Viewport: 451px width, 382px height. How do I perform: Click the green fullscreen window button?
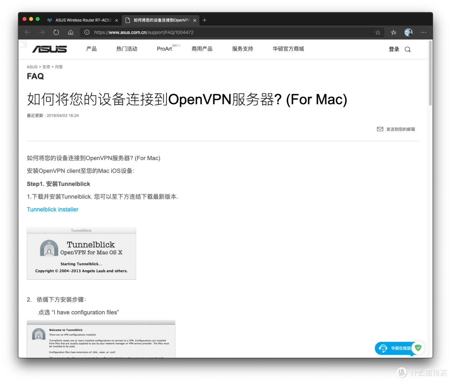38,19
